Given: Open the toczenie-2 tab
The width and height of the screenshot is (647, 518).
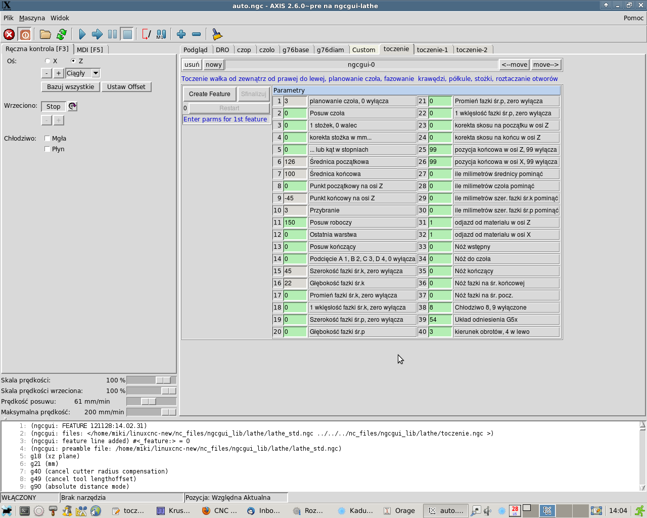Looking at the screenshot, I should (472, 50).
